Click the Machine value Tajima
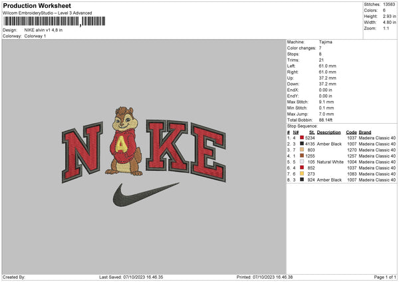Image resolution: width=399 pixels, height=282 pixels. click(x=325, y=42)
